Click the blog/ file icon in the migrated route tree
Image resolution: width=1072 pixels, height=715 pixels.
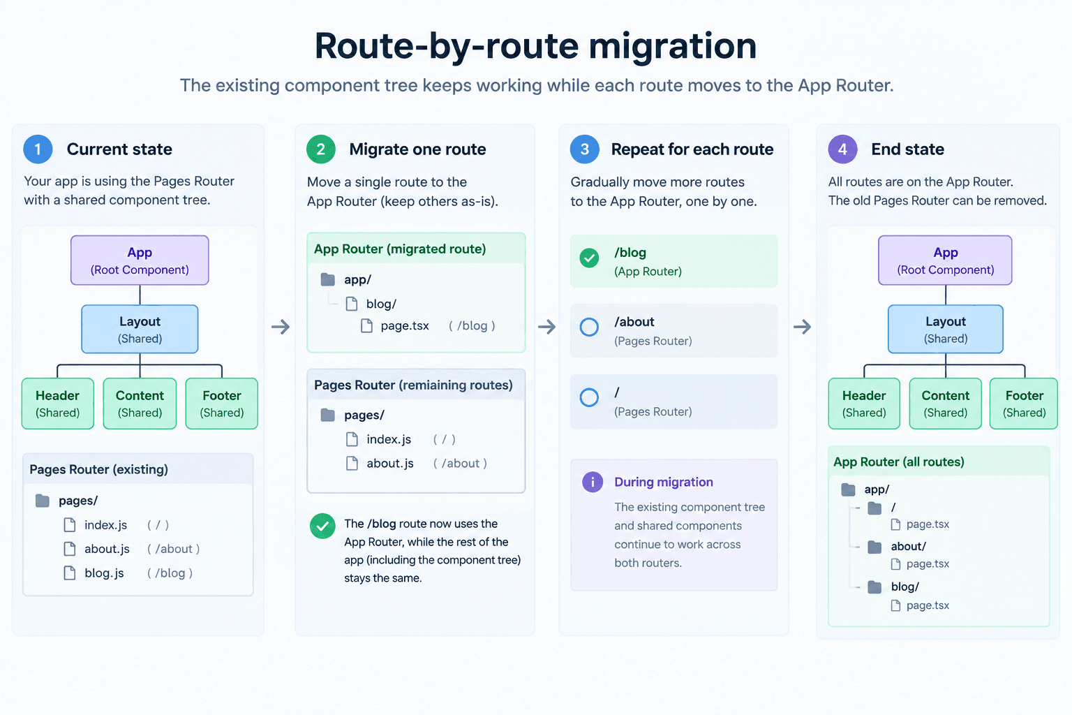tap(352, 304)
